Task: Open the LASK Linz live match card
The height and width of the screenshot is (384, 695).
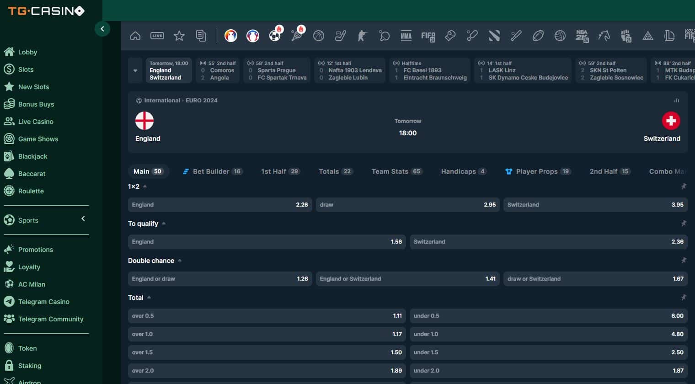Action: point(523,70)
